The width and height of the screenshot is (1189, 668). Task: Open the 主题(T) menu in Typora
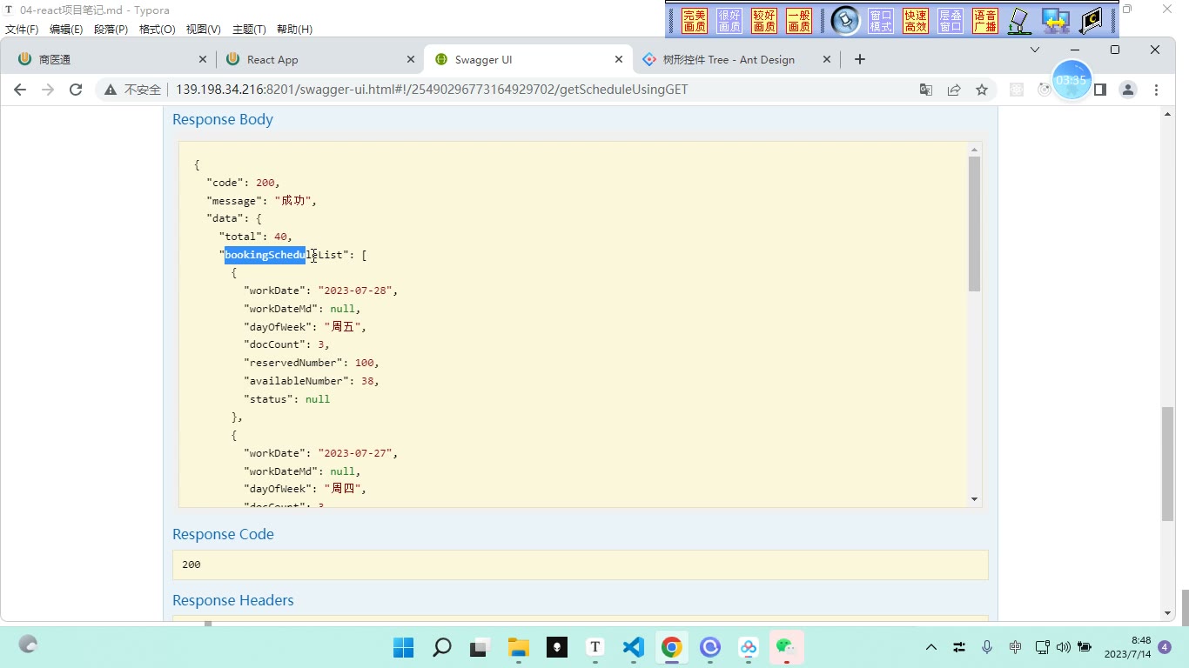click(248, 29)
